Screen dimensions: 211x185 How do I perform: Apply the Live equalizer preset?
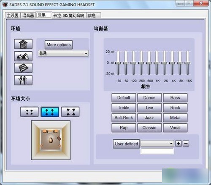coord(149,108)
